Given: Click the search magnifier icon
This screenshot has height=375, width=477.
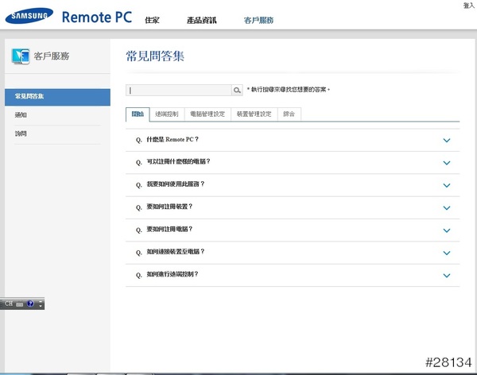Looking at the screenshot, I should click(x=237, y=91).
